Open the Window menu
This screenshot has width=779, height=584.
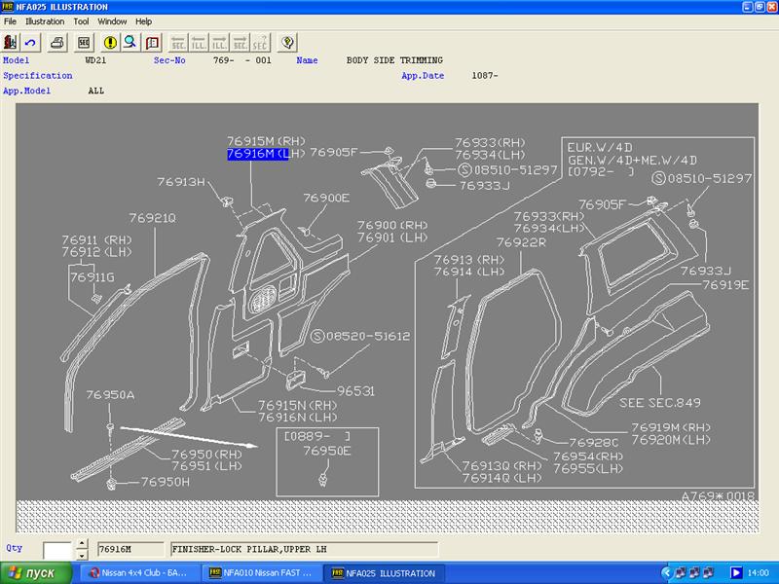(x=112, y=21)
